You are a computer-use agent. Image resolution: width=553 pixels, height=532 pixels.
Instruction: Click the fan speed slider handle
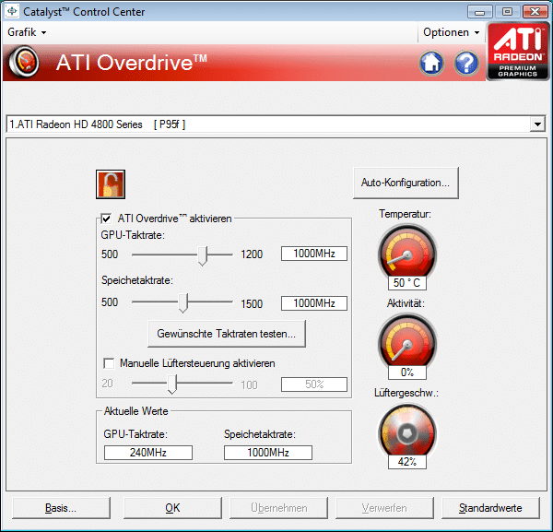[171, 384]
